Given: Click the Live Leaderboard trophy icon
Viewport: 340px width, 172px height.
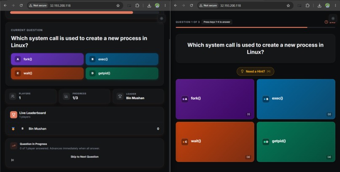Looking at the screenshot, I should 13,115.
